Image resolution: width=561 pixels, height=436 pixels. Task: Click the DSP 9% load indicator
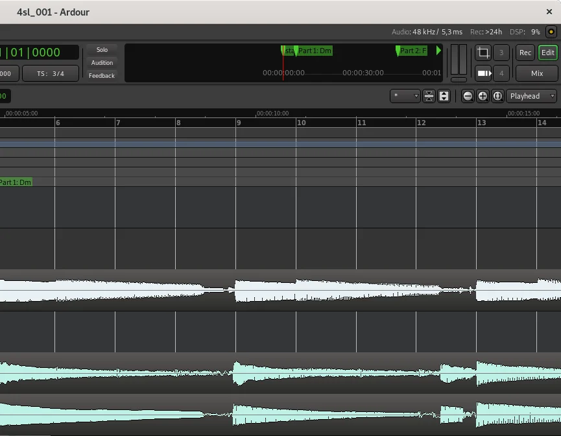point(525,32)
